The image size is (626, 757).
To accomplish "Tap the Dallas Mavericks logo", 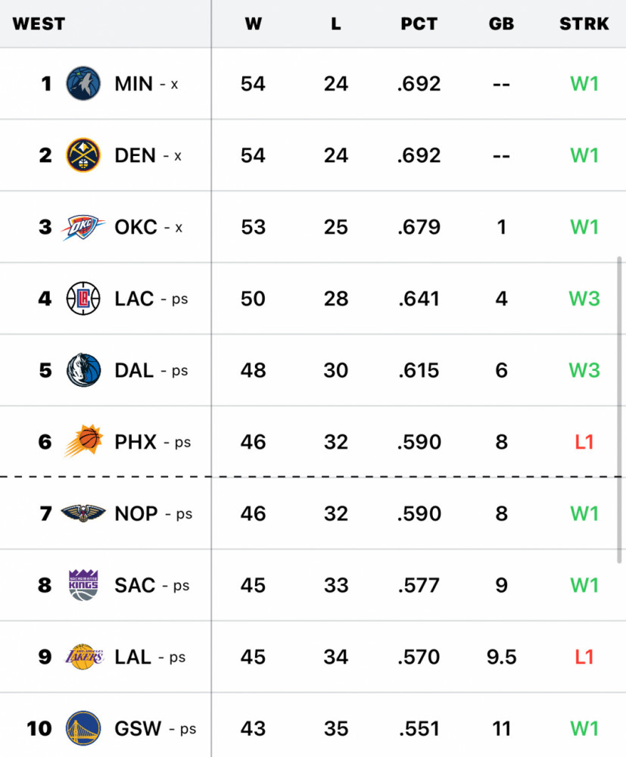I will [83, 370].
